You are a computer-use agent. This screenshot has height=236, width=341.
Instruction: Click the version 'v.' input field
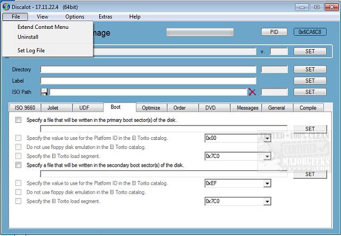click(x=279, y=51)
